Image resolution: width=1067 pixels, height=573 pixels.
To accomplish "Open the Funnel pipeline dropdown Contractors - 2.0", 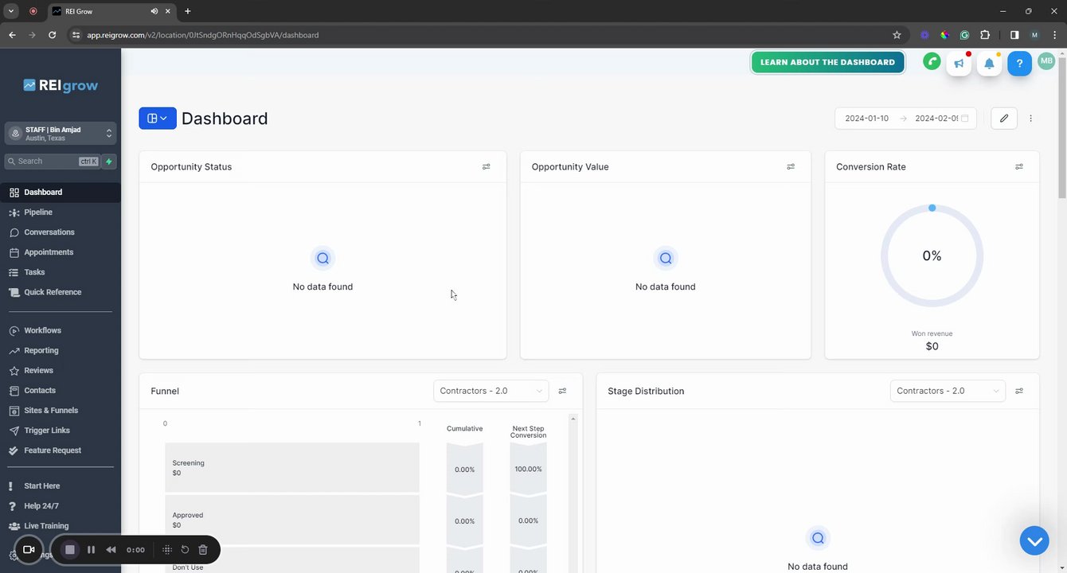I will 491,391.
